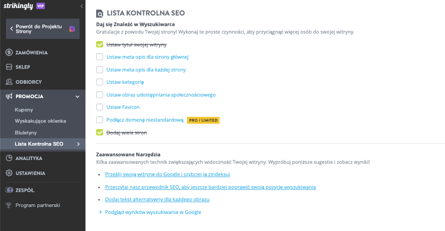The height and width of the screenshot is (231, 445).
Task: Click the Program partnerski trophy icon
Action: [x=9, y=205]
